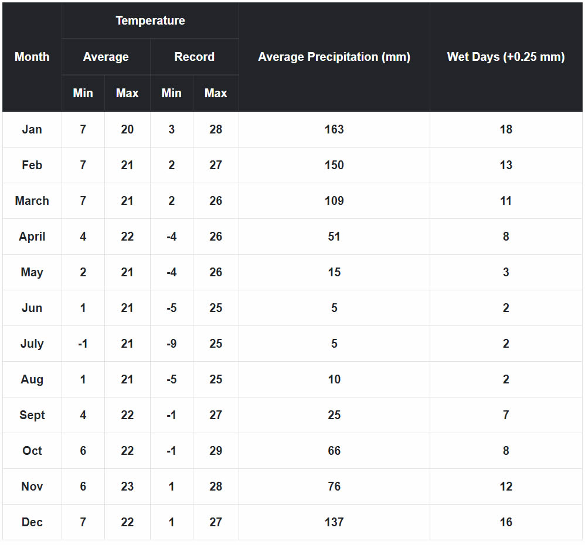Click the March precipitation value 109
This screenshot has height=545, width=585.
click(334, 201)
